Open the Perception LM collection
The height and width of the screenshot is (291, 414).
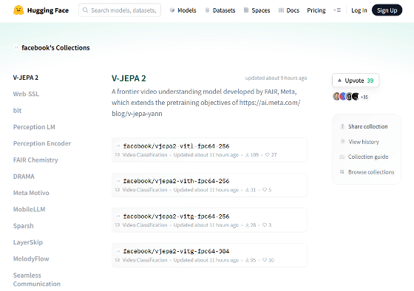click(x=34, y=127)
